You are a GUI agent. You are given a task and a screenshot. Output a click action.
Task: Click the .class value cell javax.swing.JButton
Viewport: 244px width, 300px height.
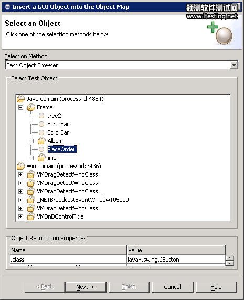pyautogui.click(x=176, y=260)
